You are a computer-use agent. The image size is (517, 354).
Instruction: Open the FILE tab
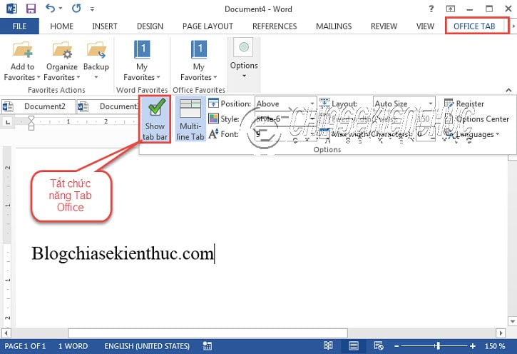click(x=19, y=26)
